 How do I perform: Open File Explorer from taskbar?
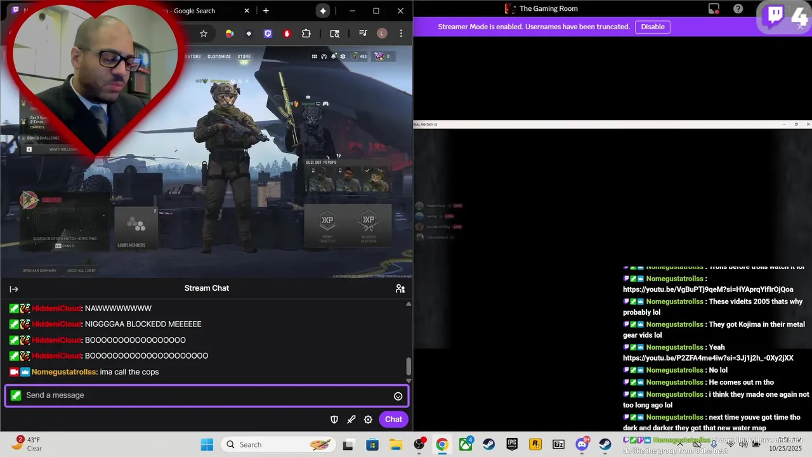point(395,444)
